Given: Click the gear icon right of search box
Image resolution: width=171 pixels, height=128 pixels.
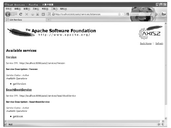Looking at the screenshot, I should [x=156, y=14].
